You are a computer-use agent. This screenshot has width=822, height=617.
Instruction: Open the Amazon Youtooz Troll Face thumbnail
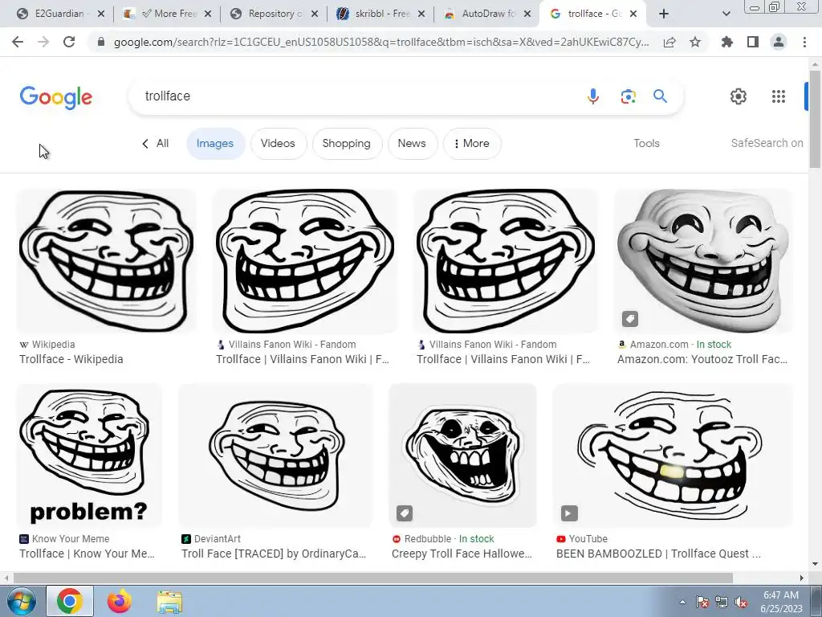pyautogui.click(x=703, y=261)
